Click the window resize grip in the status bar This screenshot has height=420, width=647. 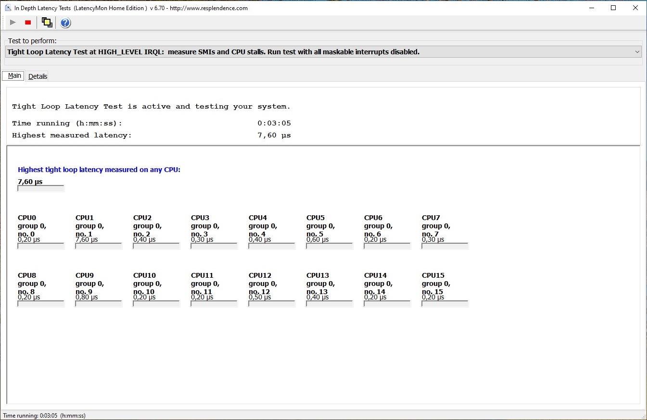click(x=643, y=416)
